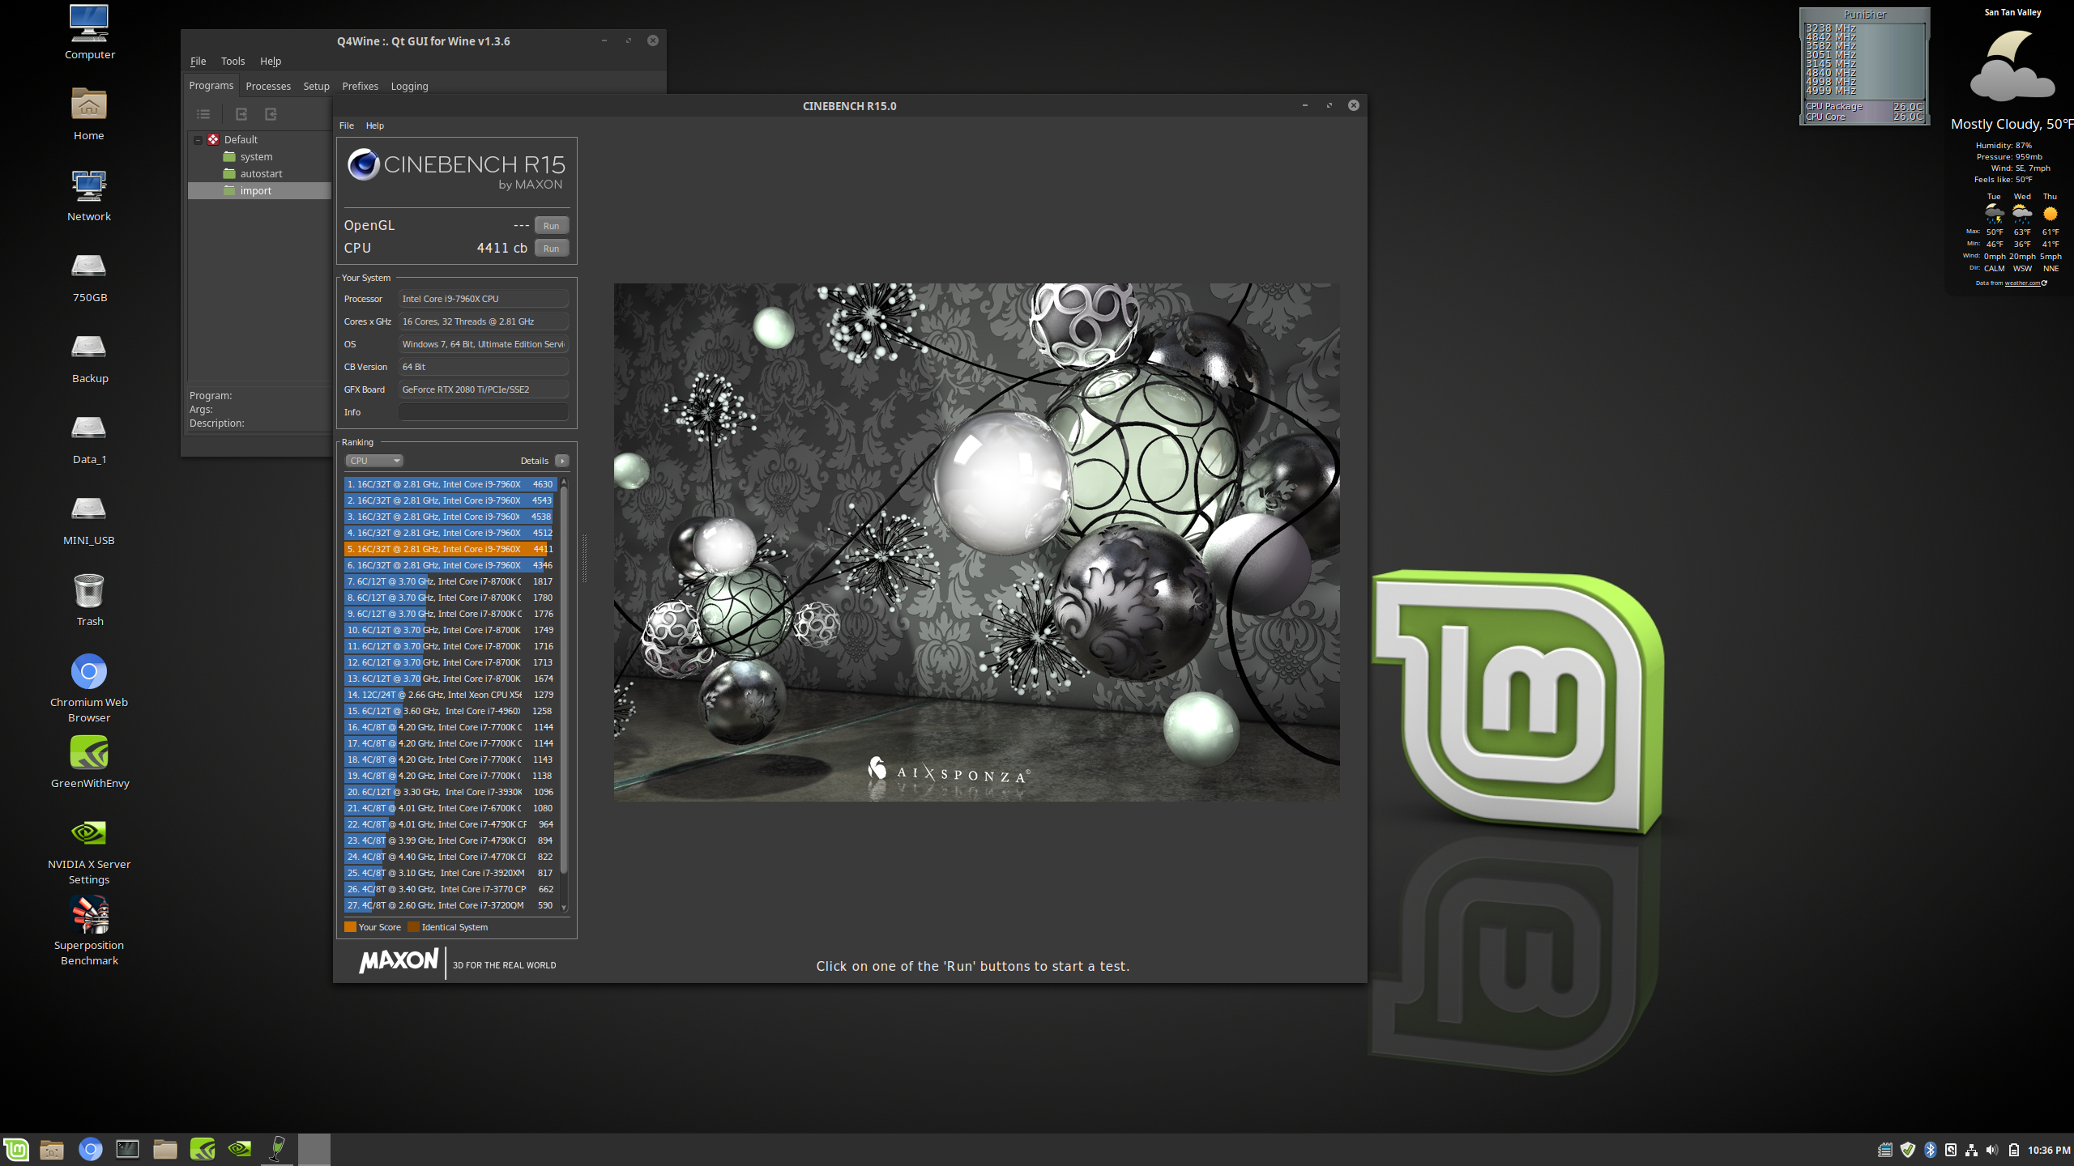Open Superposition Benchmark desktop icon
The height and width of the screenshot is (1166, 2074).
click(x=89, y=915)
